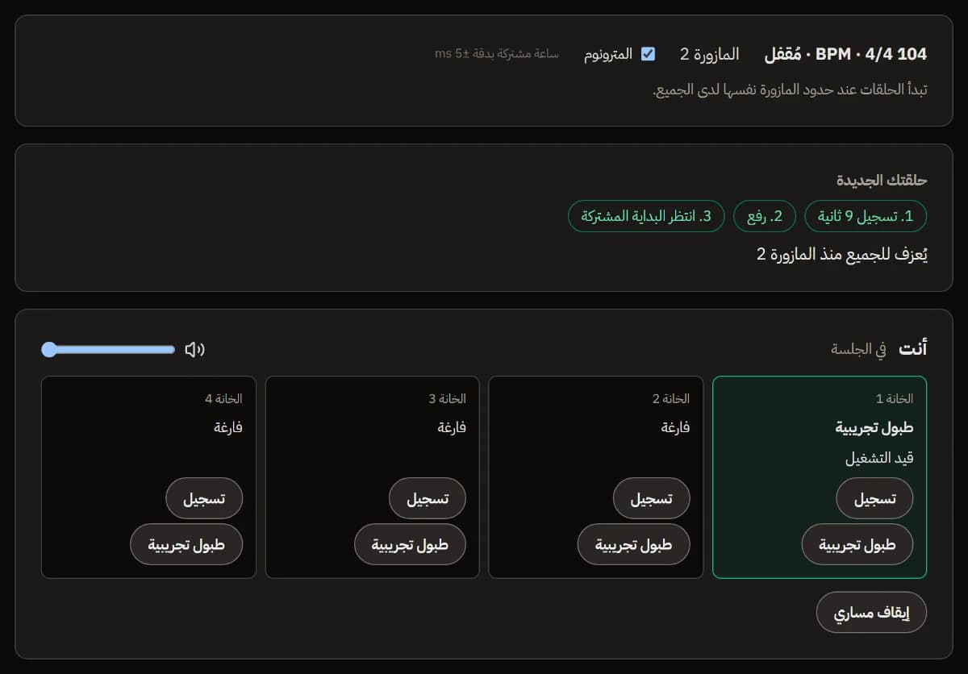The height and width of the screenshot is (674, 968).
Task: Click the الخانة 1 slot label
Action: click(x=895, y=398)
